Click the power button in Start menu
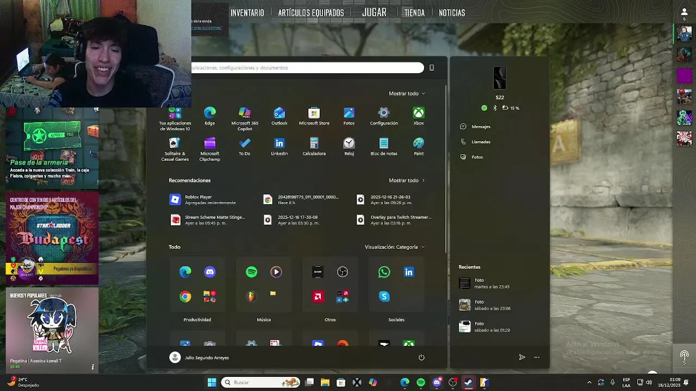 421,357
